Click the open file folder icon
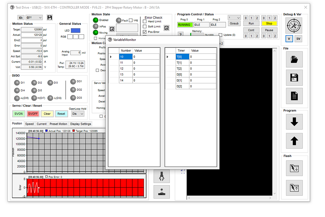The height and width of the screenshot is (217, 325). pos(294,59)
